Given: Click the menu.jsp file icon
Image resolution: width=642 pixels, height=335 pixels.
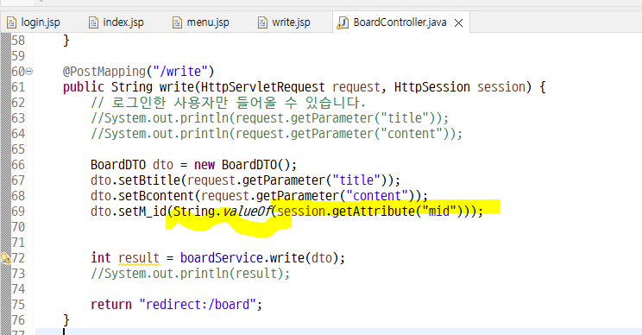Looking at the screenshot, I should click(x=177, y=22).
